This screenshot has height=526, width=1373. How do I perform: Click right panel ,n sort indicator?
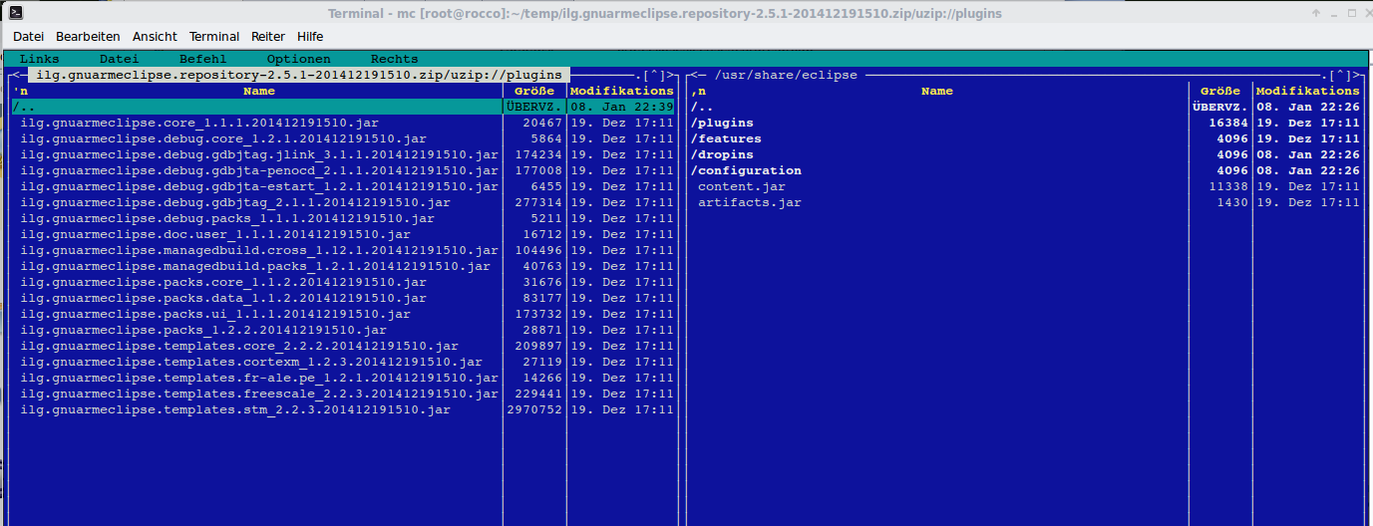pos(698,91)
